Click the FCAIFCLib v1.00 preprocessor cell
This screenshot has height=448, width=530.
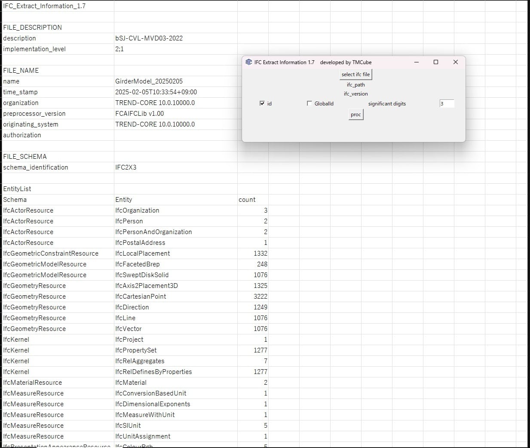(139, 114)
